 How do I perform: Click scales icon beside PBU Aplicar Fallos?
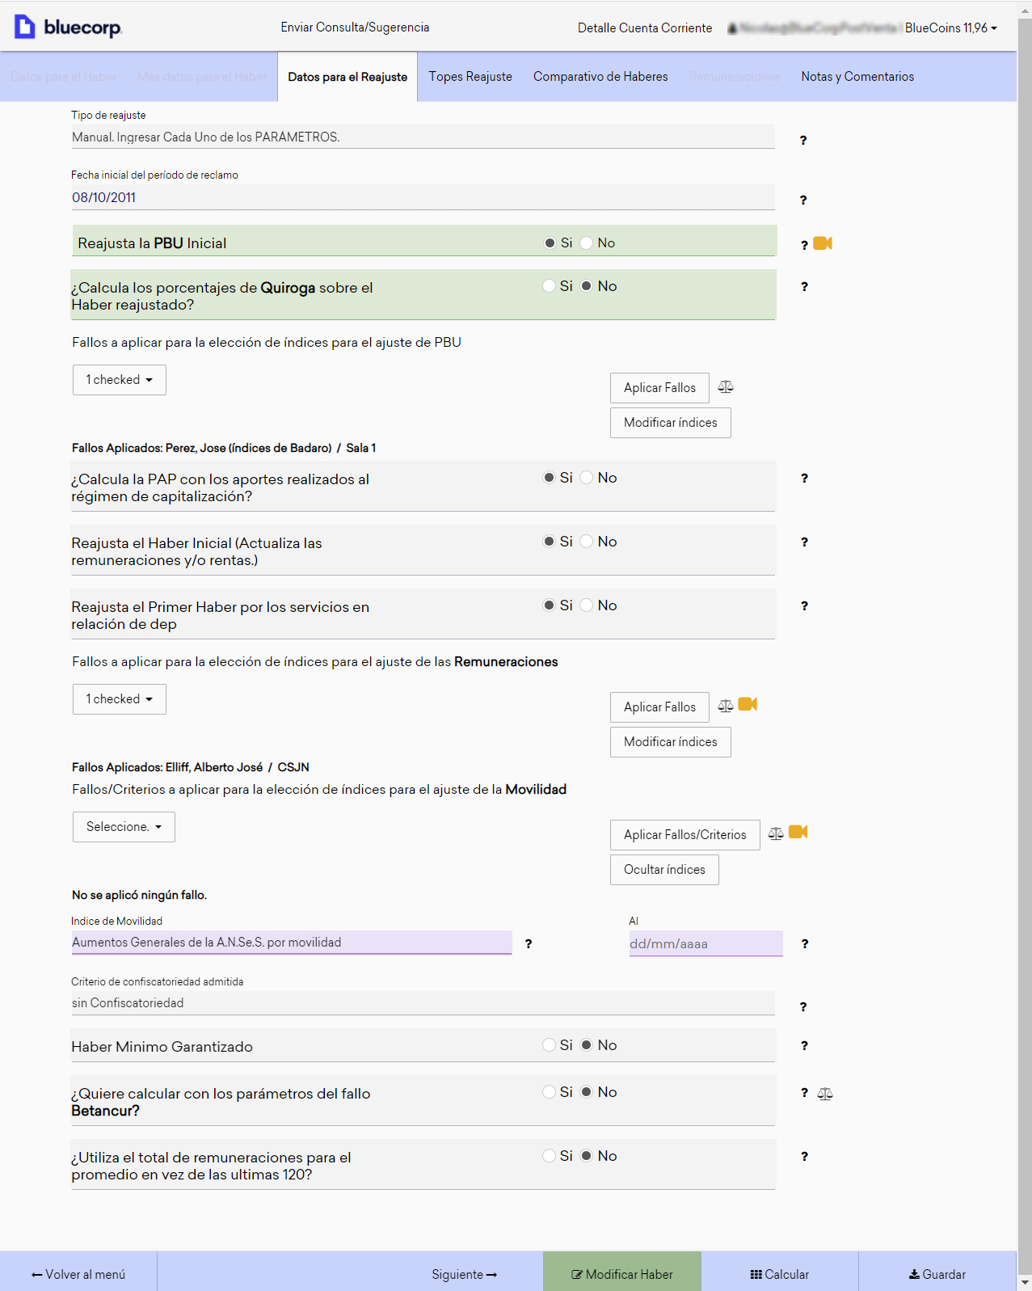click(x=726, y=387)
